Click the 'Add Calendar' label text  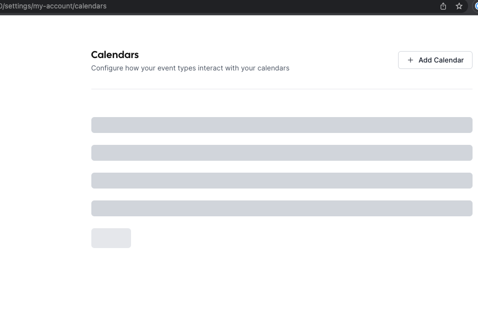[x=441, y=60]
